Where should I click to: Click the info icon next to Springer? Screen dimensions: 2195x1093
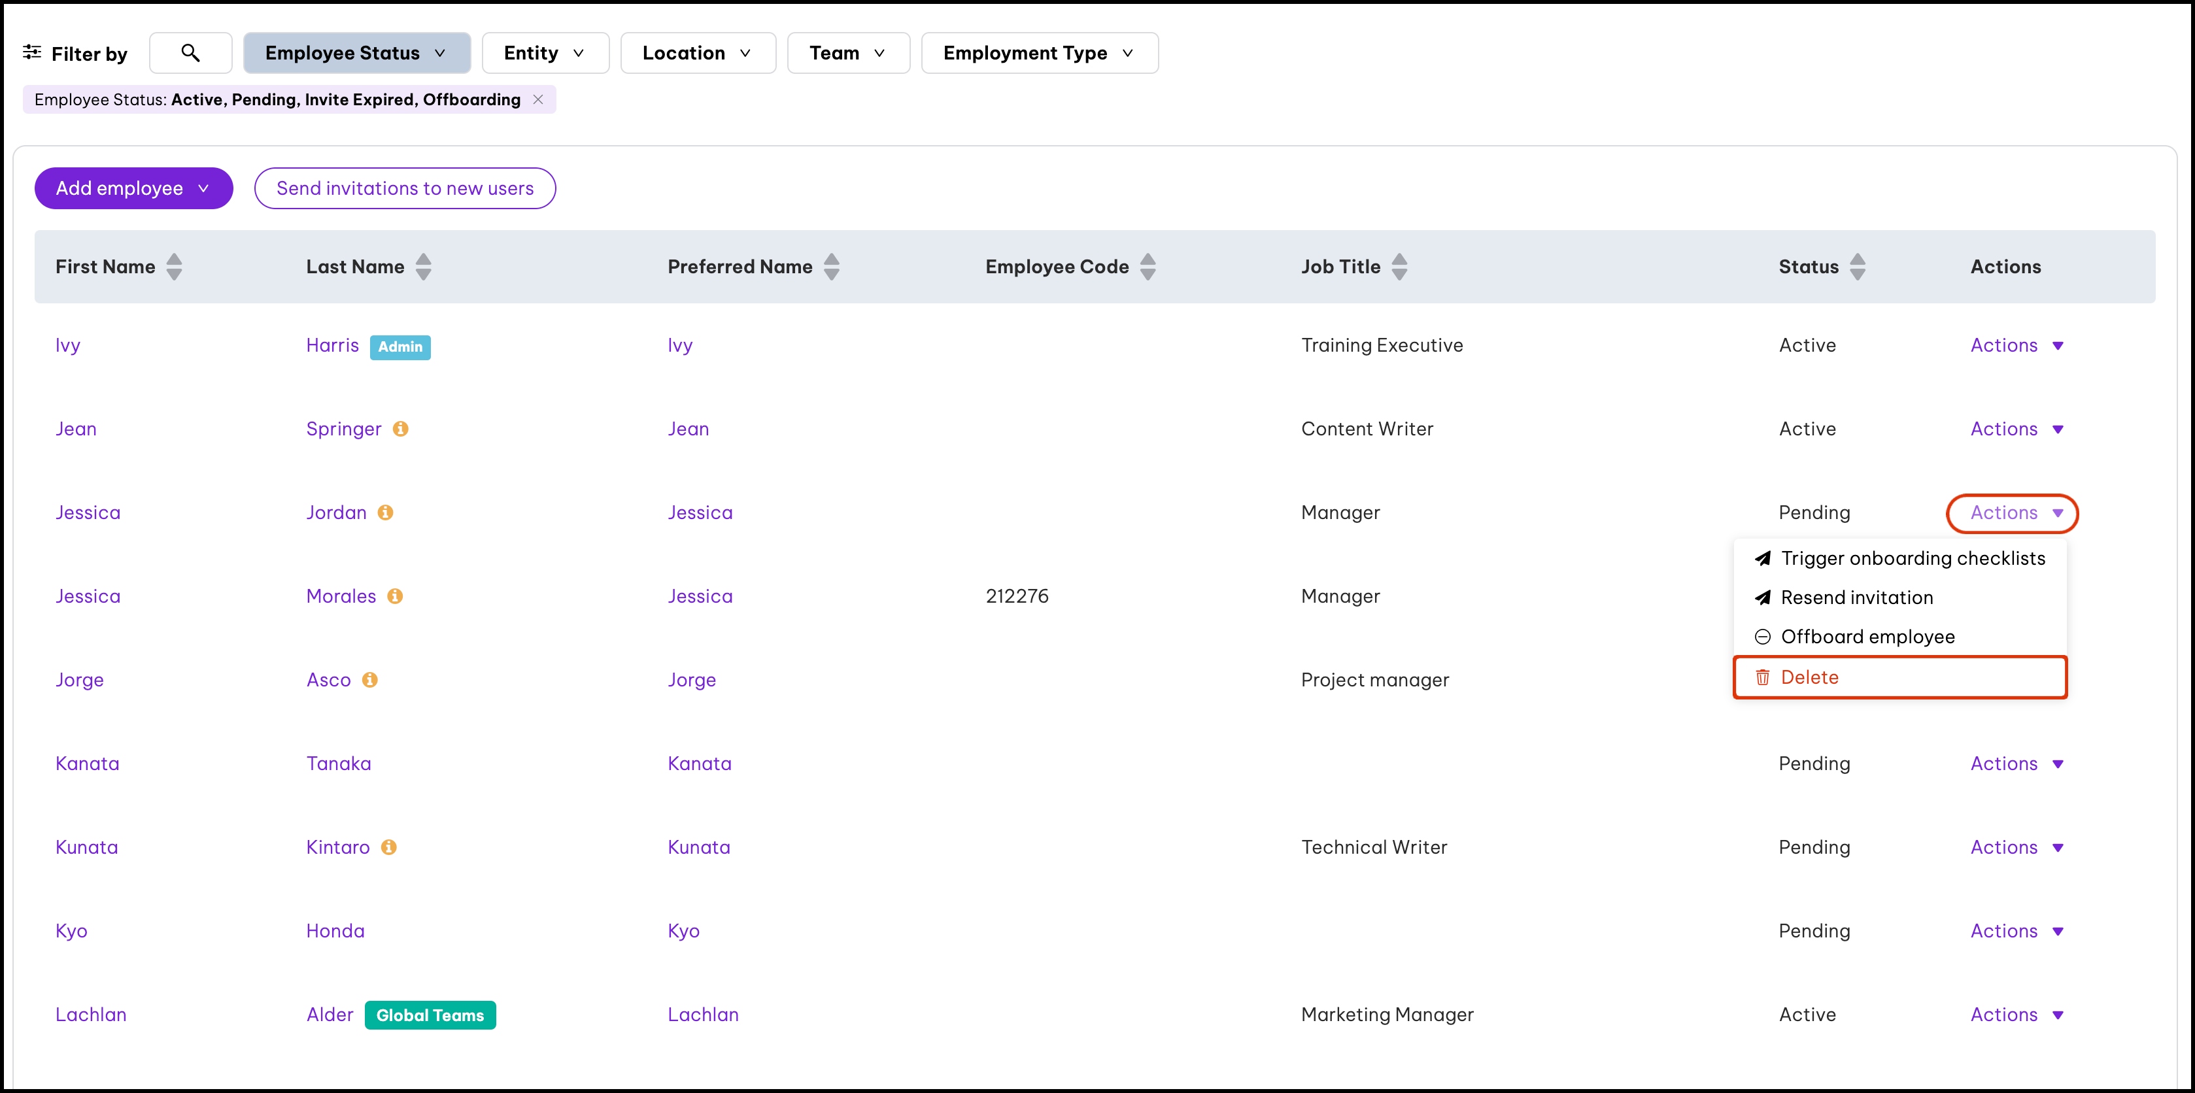[400, 429]
